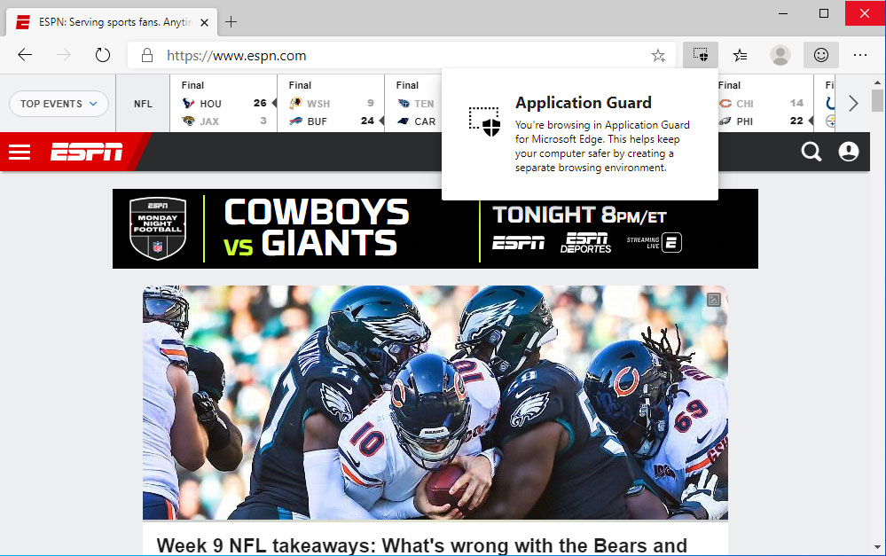Screen dimensions: 886x556
Task: Open a new browser tab
Action: tap(231, 22)
